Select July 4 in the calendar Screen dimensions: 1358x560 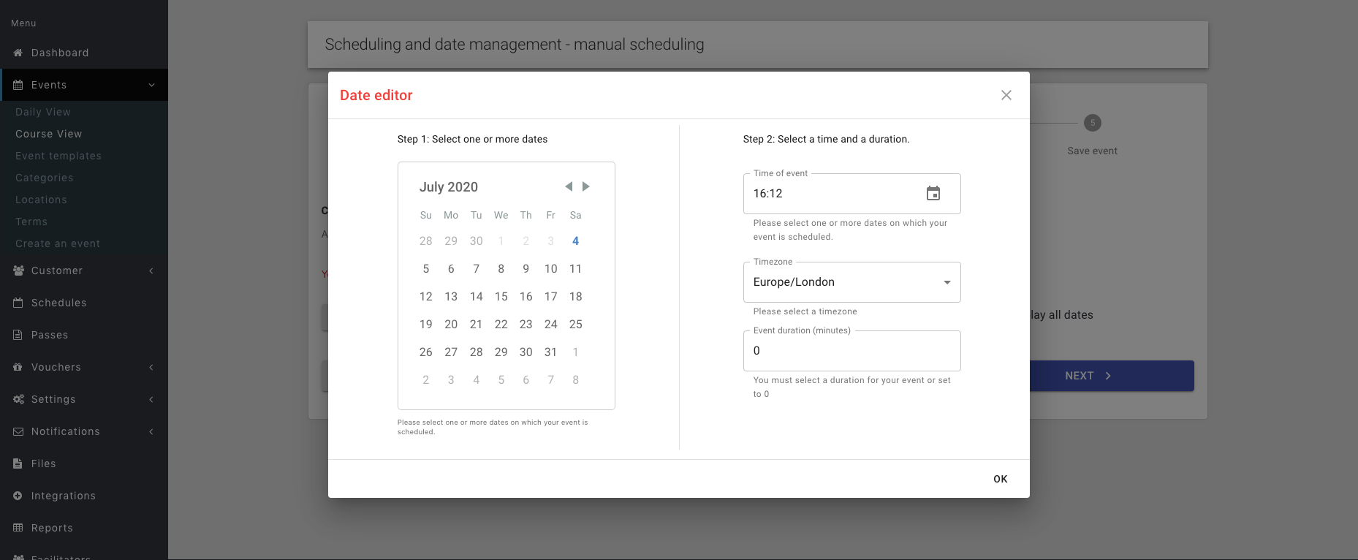tap(576, 241)
